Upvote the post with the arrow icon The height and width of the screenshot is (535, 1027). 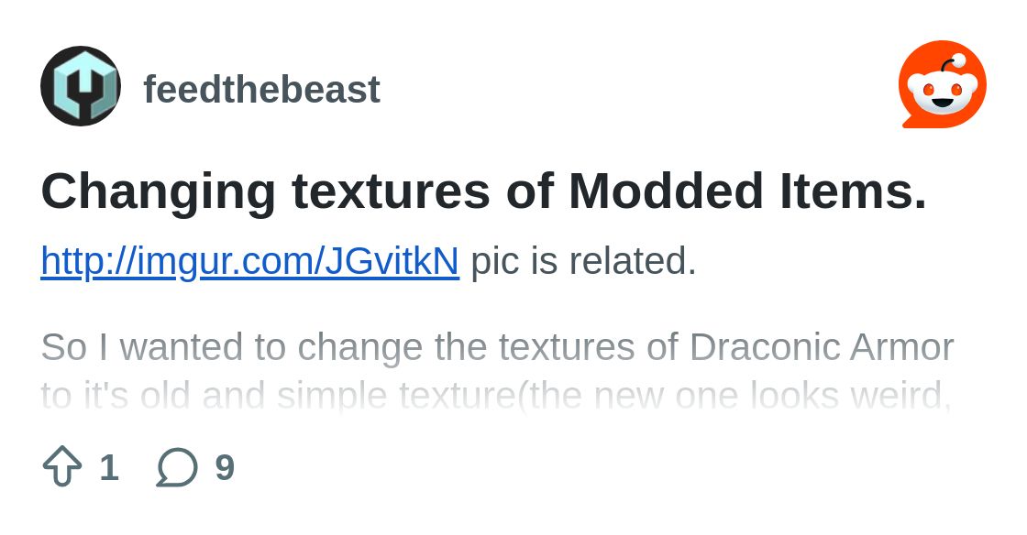(62, 465)
